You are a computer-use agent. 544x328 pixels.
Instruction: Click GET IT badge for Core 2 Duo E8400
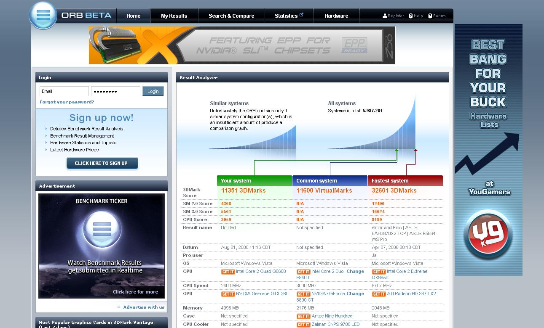[x=303, y=272]
